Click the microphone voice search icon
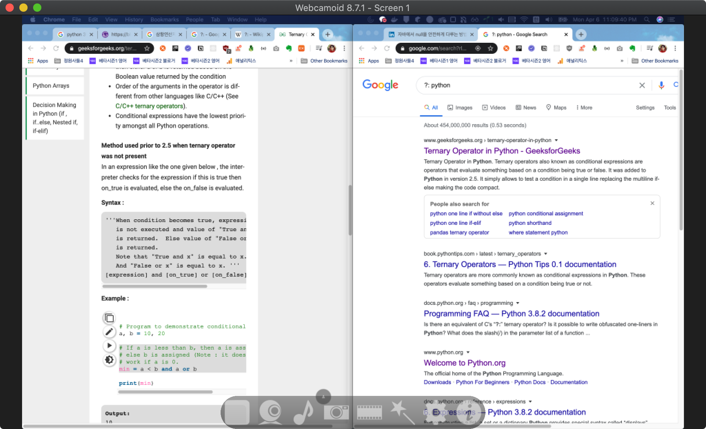Screen dimensions: 706x429 [661, 85]
